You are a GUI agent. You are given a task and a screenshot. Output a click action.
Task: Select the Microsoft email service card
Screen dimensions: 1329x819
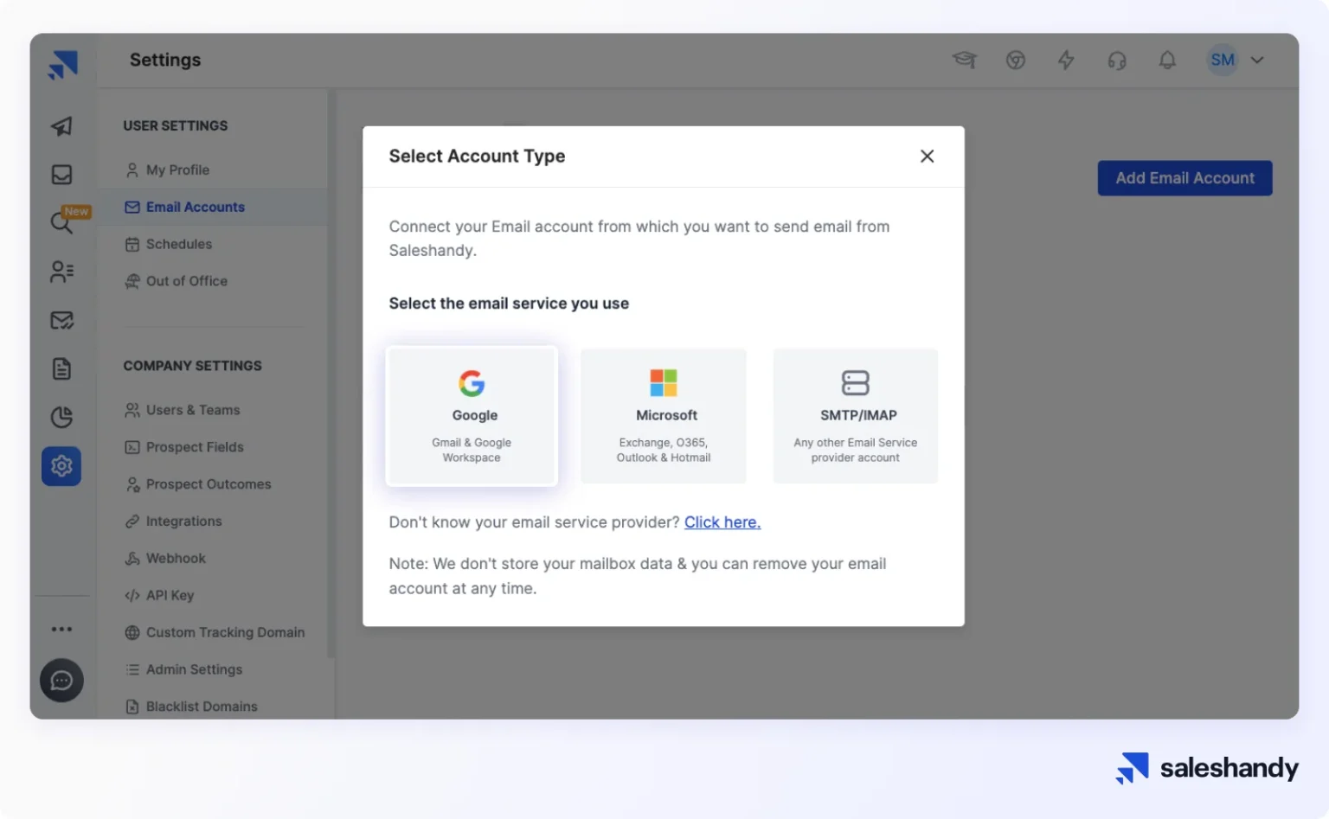point(663,415)
